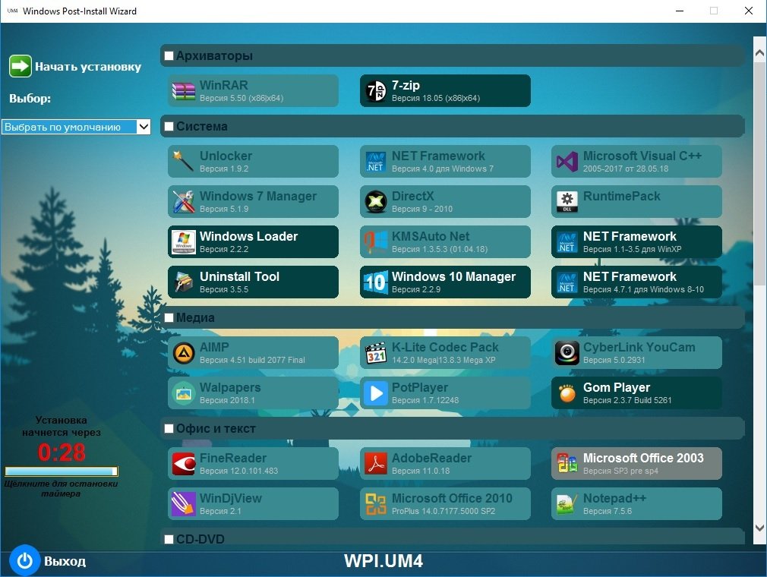The width and height of the screenshot is (767, 577).
Task: Click the CD-DVD category header
Action: click(x=453, y=537)
